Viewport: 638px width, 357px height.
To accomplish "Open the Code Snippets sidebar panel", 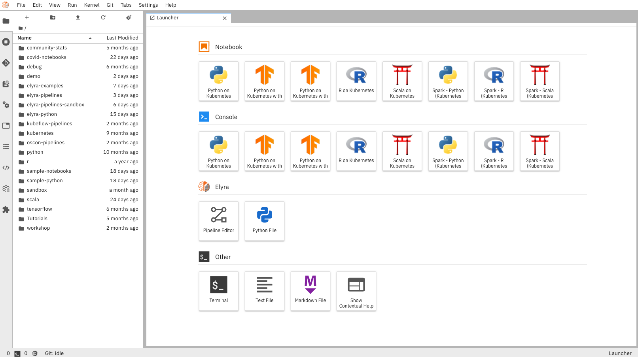I will click(x=6, y=168).
